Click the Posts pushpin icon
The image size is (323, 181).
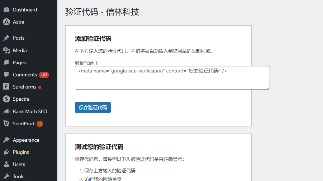point(6,38)
